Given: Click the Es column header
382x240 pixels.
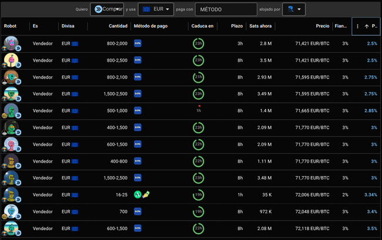Looking at the screenshot, I should [35, 26].
